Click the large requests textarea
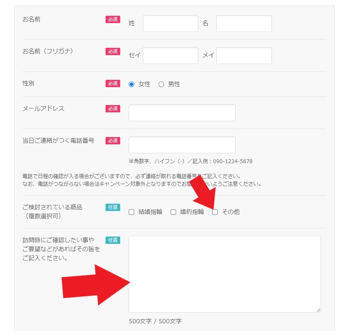Image resolution: width=345 pixels, height=331 pixels. click(x=224, y=274)
